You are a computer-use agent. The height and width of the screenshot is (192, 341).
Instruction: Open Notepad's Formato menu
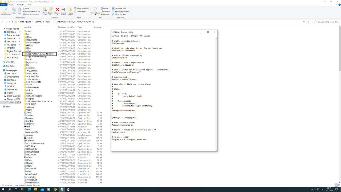coord(134,36)
